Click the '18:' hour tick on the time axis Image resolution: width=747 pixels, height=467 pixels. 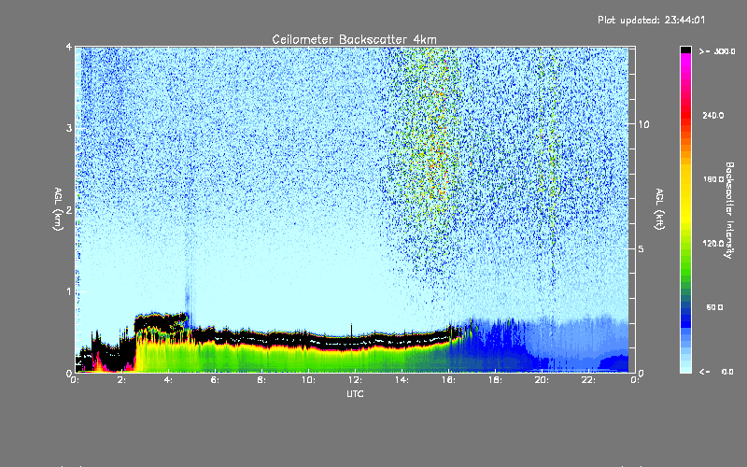coord(495,380)
